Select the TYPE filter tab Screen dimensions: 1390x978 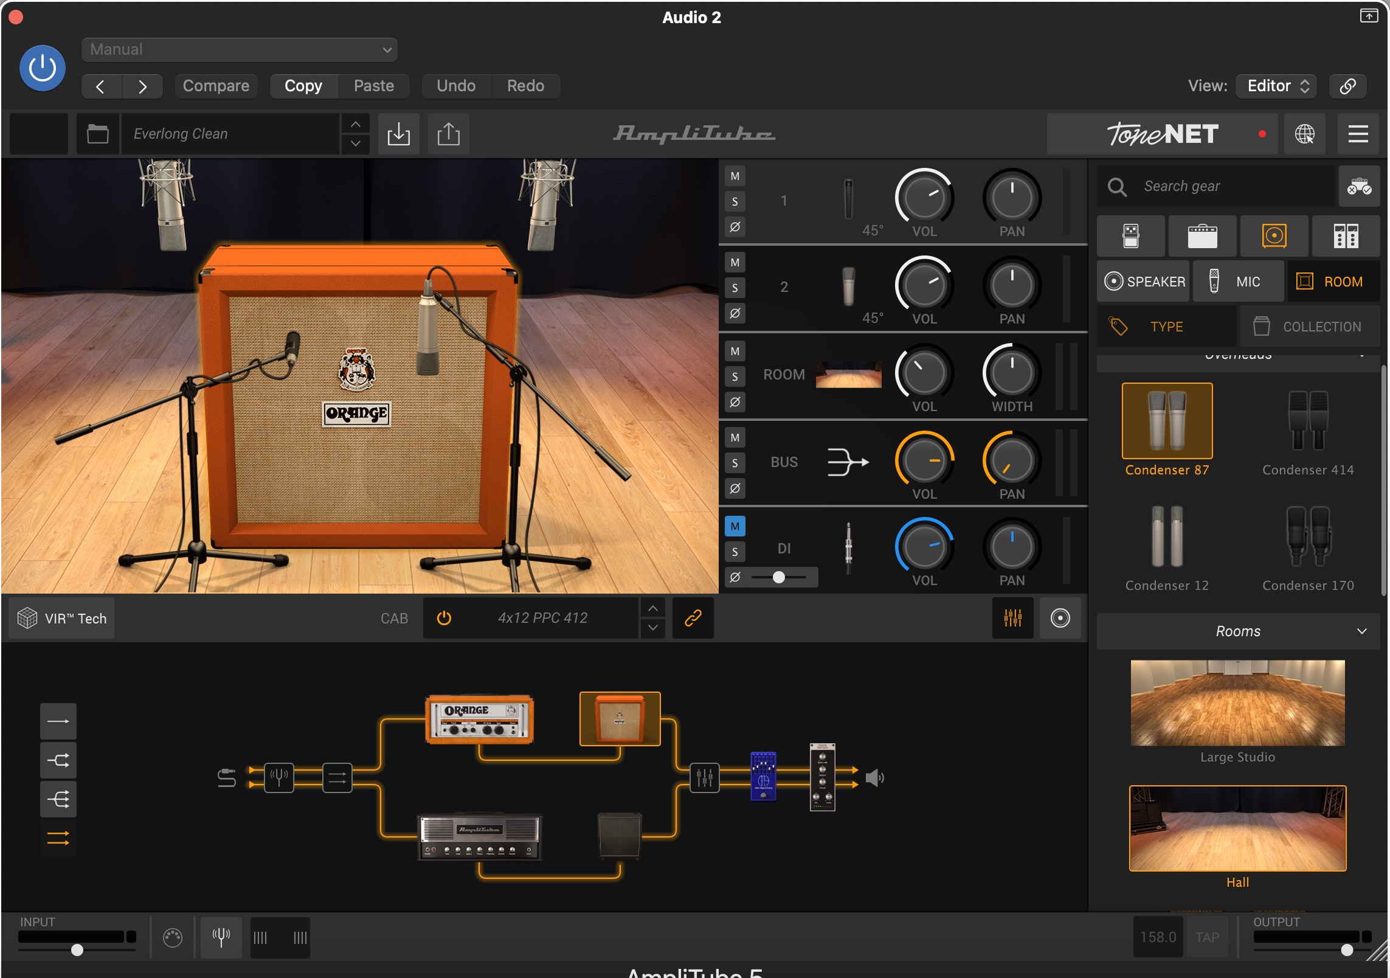click(x=1166, y=327)
